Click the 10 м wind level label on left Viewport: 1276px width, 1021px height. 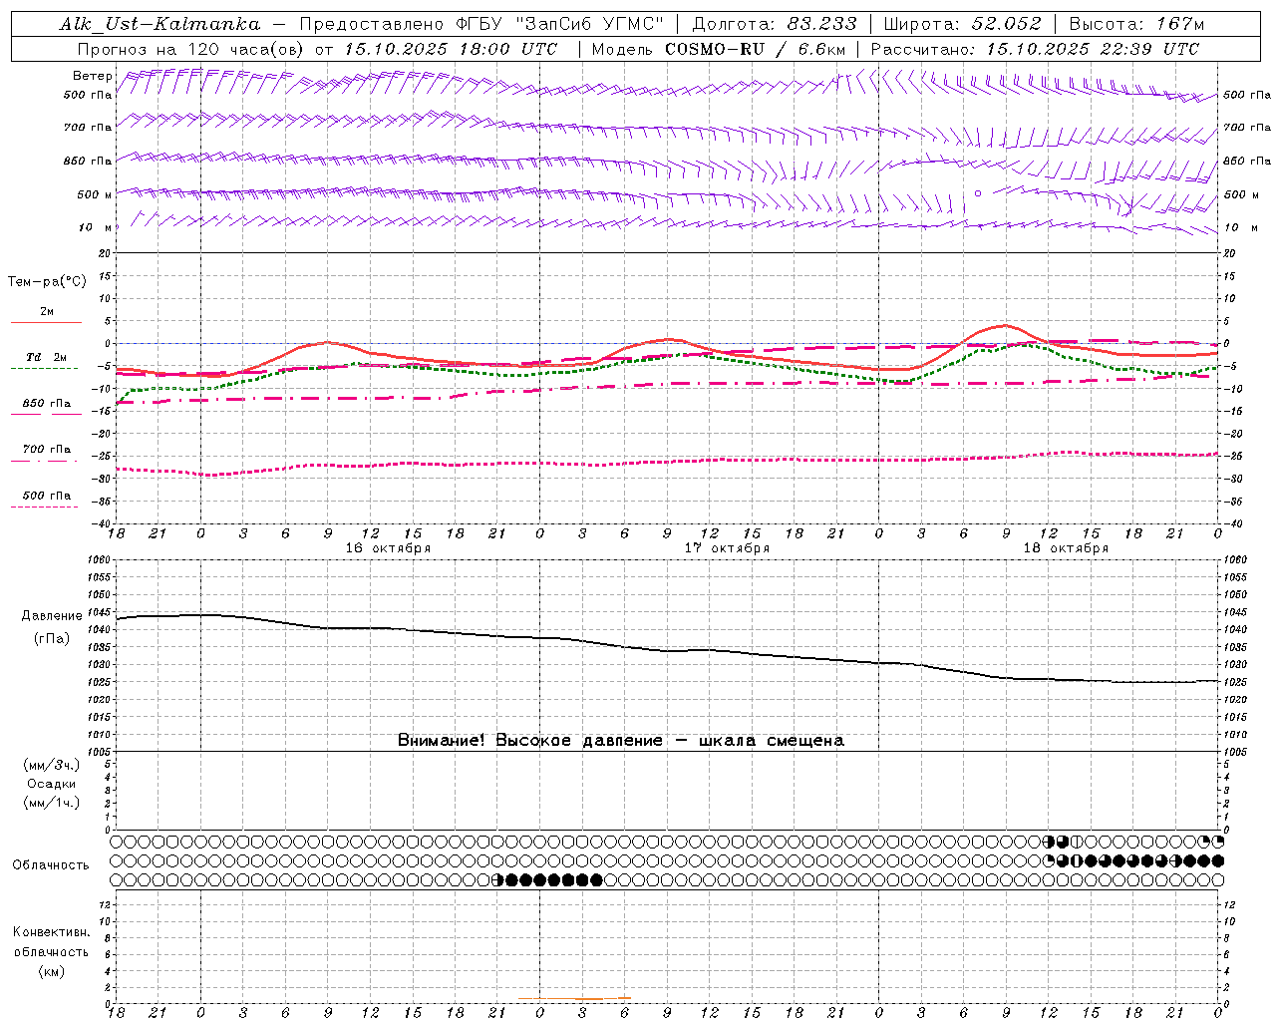tap(94, 227)
